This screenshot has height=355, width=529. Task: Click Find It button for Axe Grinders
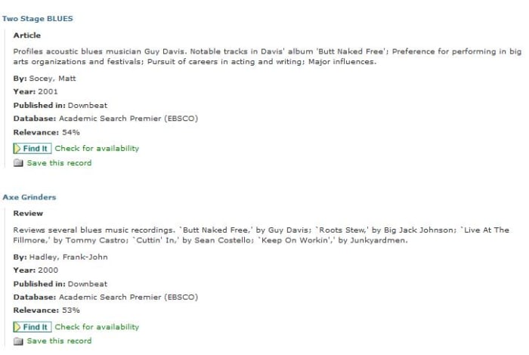pos(32,327)
